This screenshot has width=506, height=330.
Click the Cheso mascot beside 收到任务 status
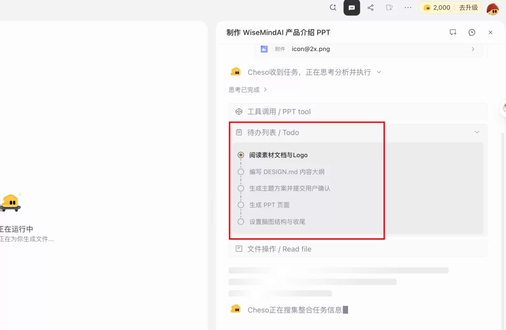[x=236, y=72]
